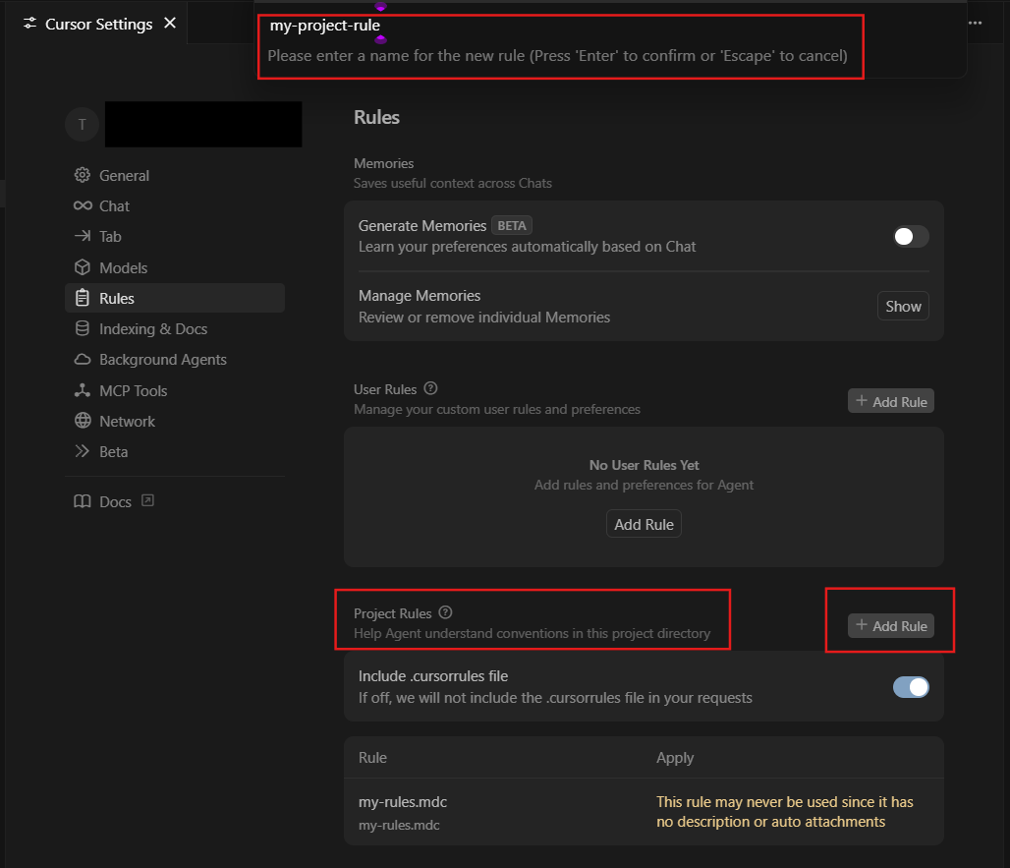Open the Tab settings section
The image size is (1010, 868).
[x=175, y=237]
